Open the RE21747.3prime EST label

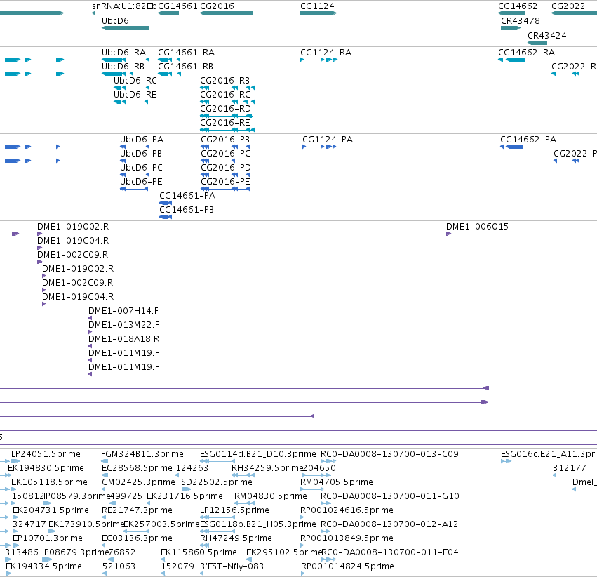137,511
